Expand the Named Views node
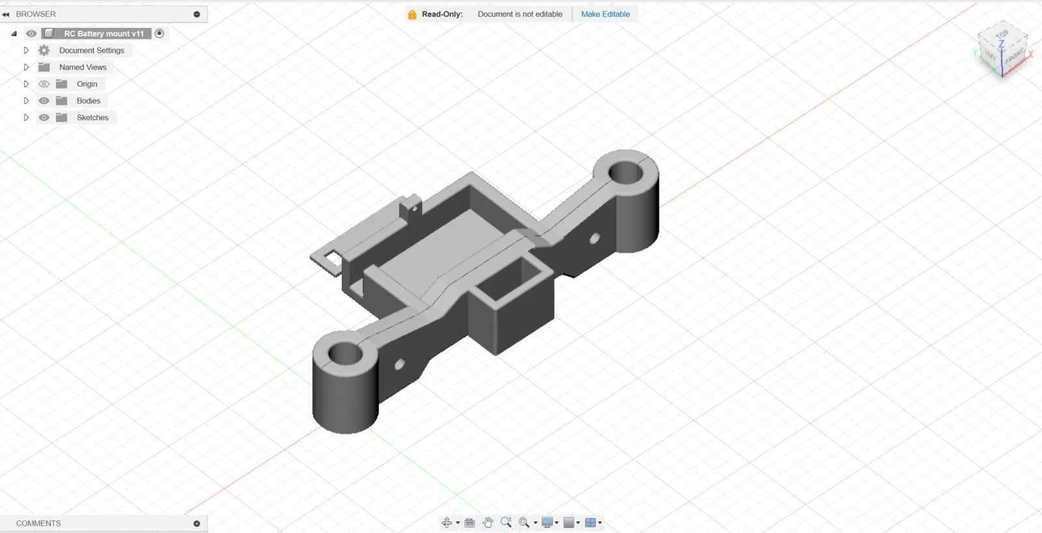The width and height of the screenshot is (1042, 533). (x=26, y=67)
